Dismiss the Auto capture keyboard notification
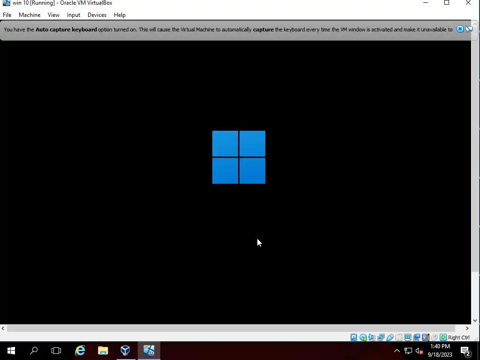 [x=460, y=29]
